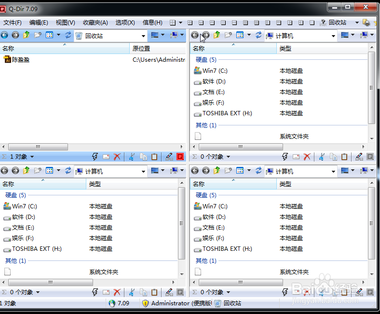The width and height of the screenshot is (380, 314).
Task: Sort by 原位置 column header
Action: click(158, 49)
